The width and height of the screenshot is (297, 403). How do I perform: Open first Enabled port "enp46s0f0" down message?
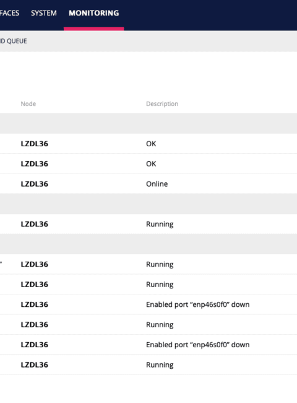pos(198,304)
